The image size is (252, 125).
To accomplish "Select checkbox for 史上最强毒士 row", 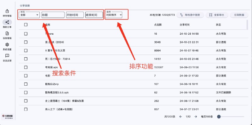I will pyautogui.click(x=26, y=101).
